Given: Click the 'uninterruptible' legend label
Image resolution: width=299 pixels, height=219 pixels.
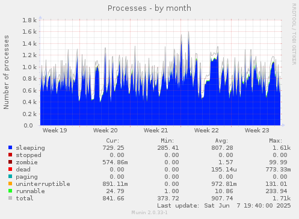Looking at the screenshot, I should 43,184.
